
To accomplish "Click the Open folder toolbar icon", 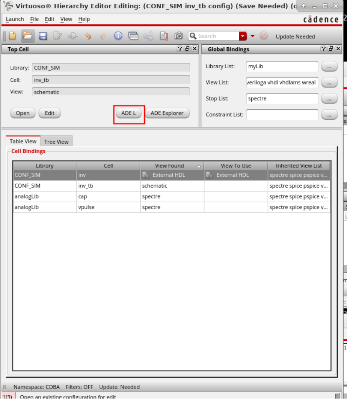I will click(28, 36).
